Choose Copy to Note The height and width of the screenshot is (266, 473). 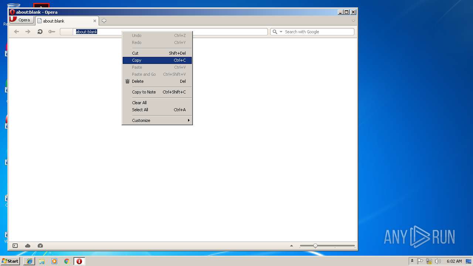click(157, 92)
